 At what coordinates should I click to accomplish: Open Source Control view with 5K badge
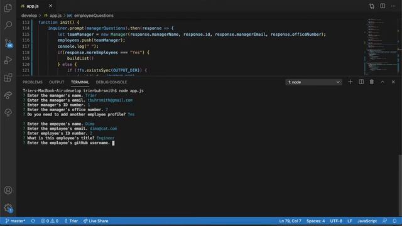(x=8, y=43)
